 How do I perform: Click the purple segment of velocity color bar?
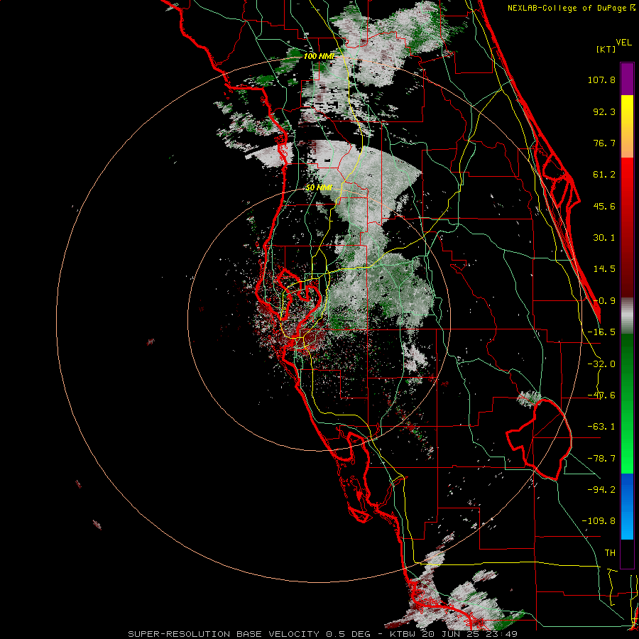(627, 79)
